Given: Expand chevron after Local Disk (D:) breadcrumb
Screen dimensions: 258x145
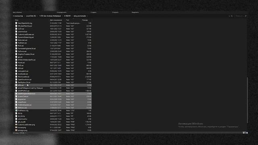Looking at the screenshot, I should point(37,16).
